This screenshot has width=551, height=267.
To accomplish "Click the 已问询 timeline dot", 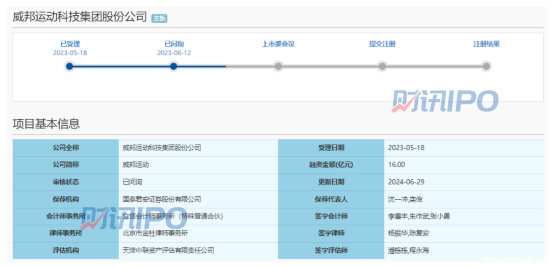I will (173, 66).
